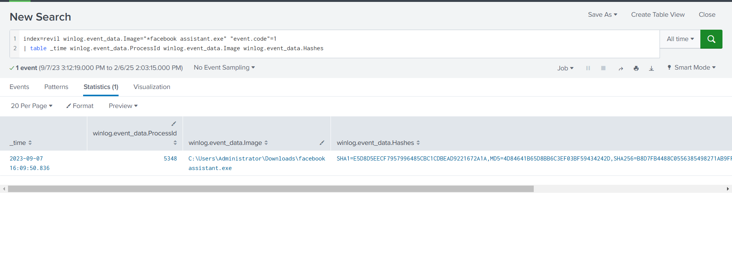Stop the search job
732x259 pixels.
point(603,68)
